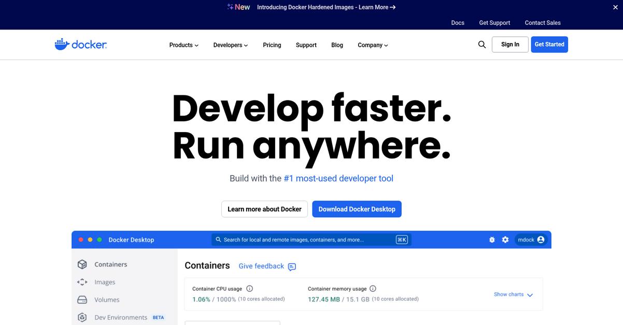Click #1 most-used developer tool link
This screenshot has height=325, width=623.
click(x=338, y=178)
